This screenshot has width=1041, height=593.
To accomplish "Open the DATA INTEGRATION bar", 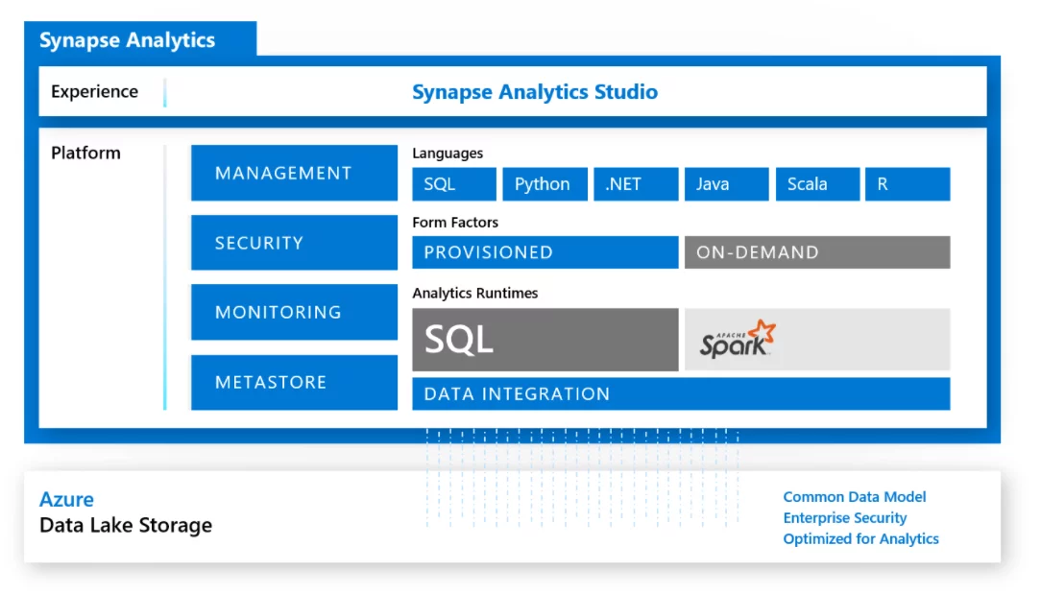I will 681,394.
